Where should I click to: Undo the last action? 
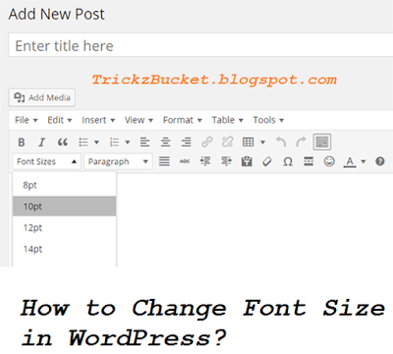tap(281, 143)
